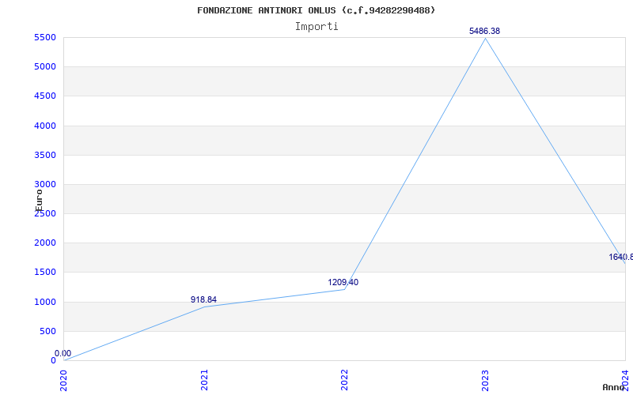Click the 3500 y-axis value
The width and height of the screenshot is (633, 395).
(x=45, y=155)
